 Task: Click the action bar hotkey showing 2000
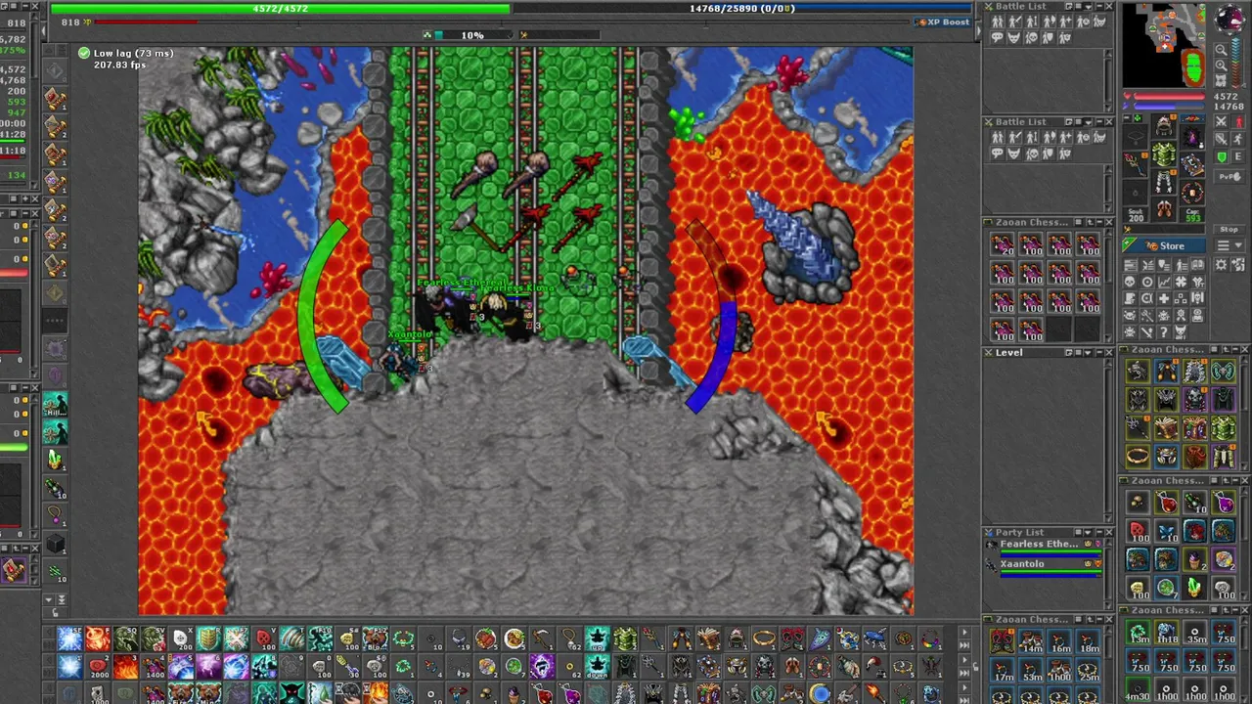click(x=98, y=666)
